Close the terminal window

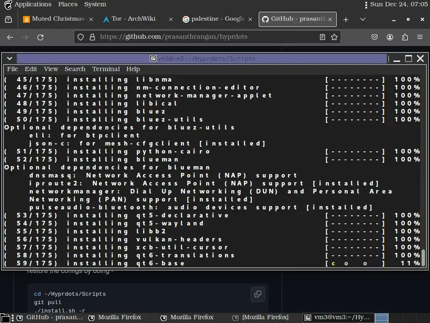tap(420, 58)
